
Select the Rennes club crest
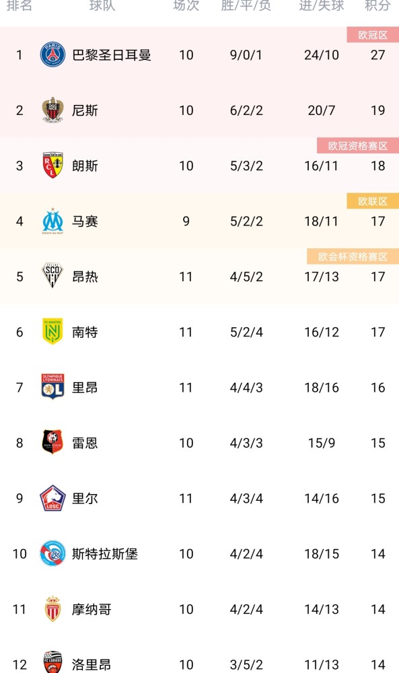coord(52,442)
